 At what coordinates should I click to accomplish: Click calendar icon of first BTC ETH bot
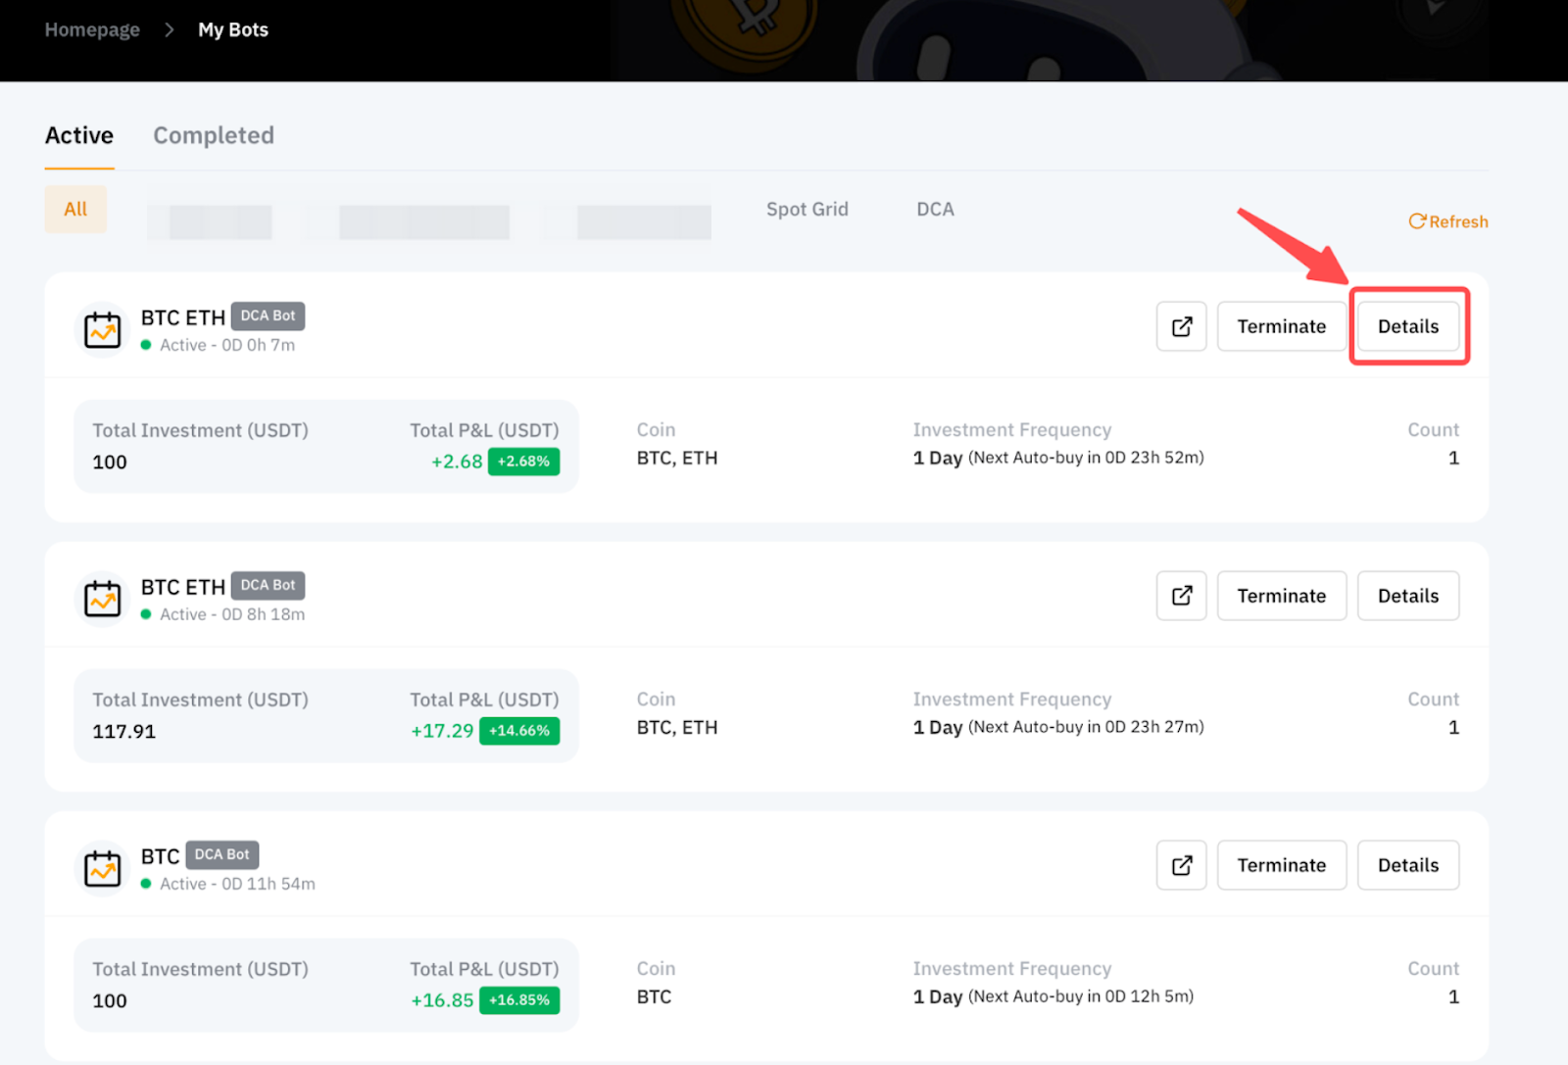point(102,330)
